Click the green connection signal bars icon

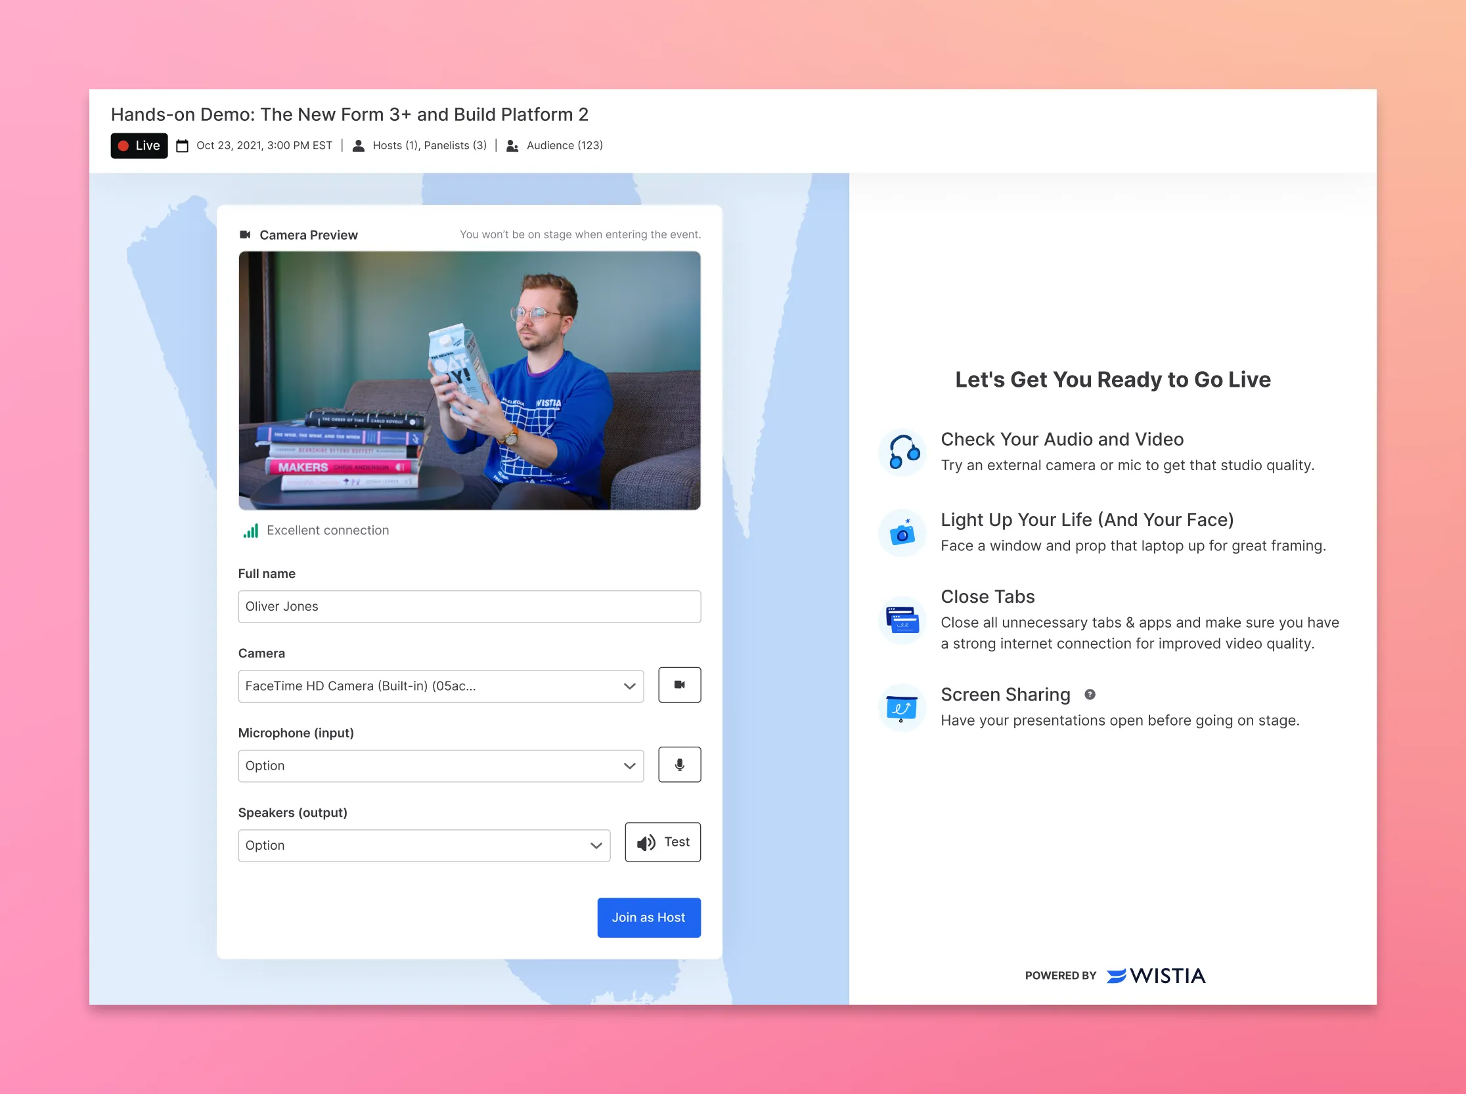click(x=250, y=531)
